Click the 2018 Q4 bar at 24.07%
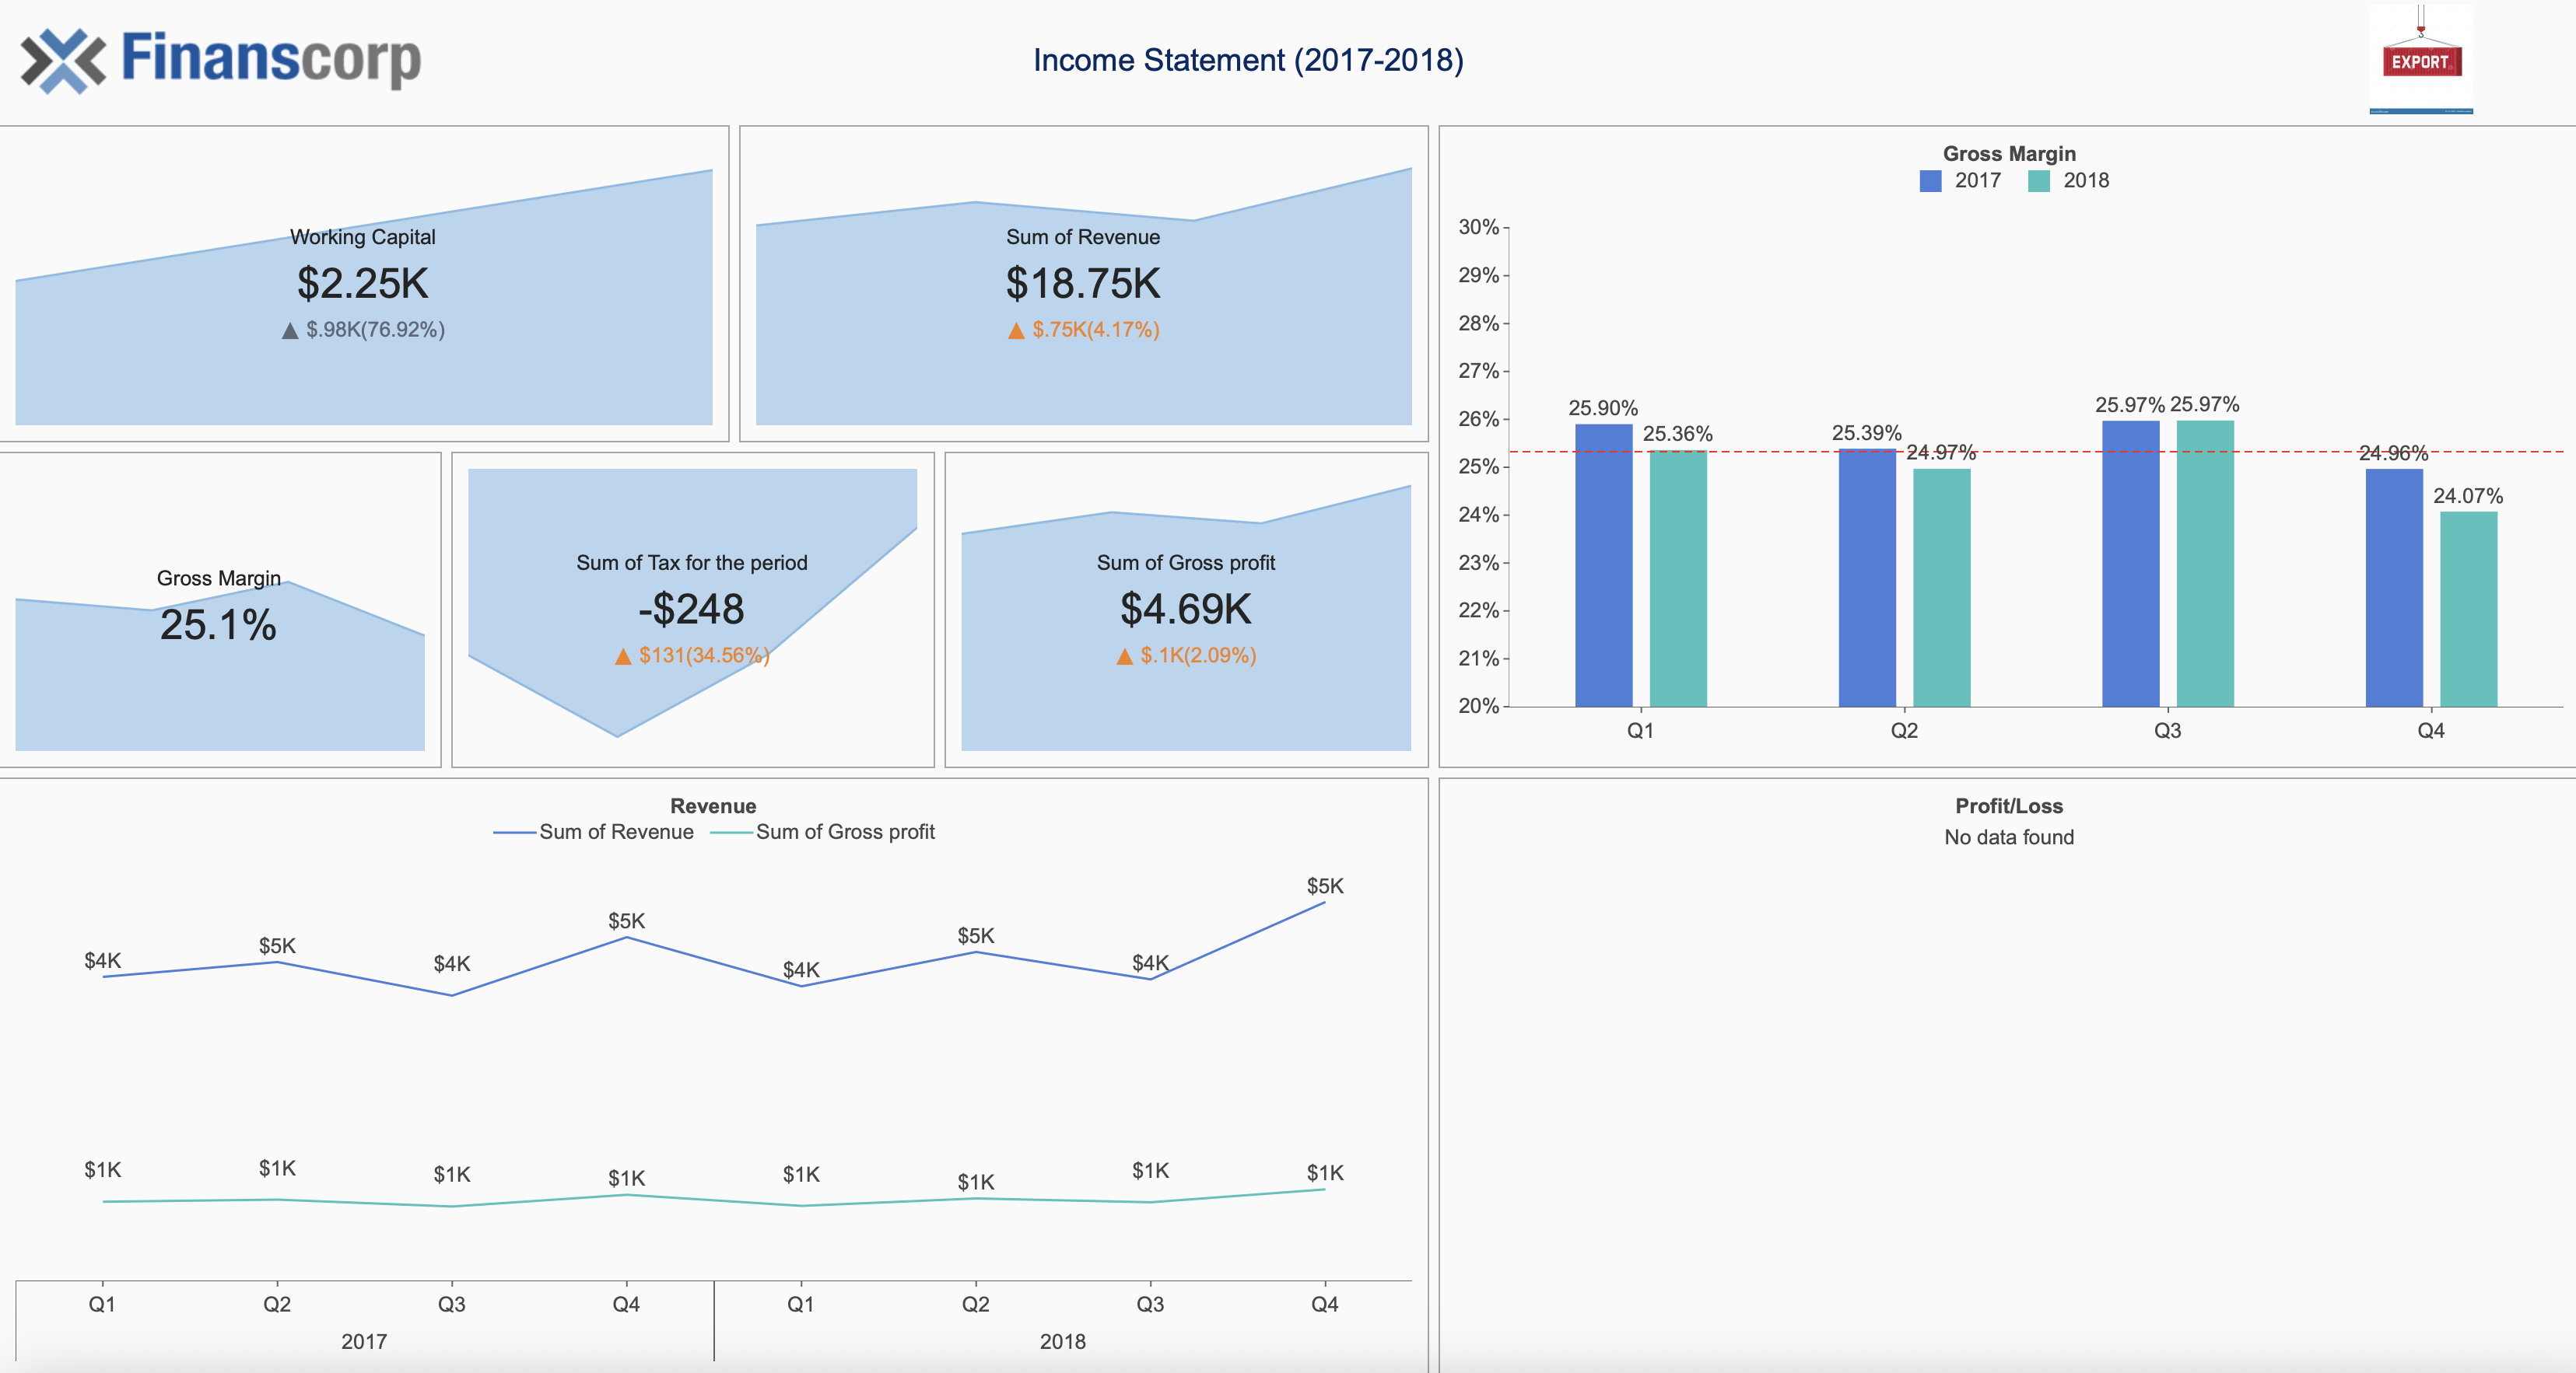The image size is (2576, 1373). 2468,610
